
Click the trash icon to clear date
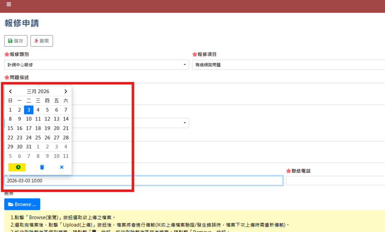(42, 167)
